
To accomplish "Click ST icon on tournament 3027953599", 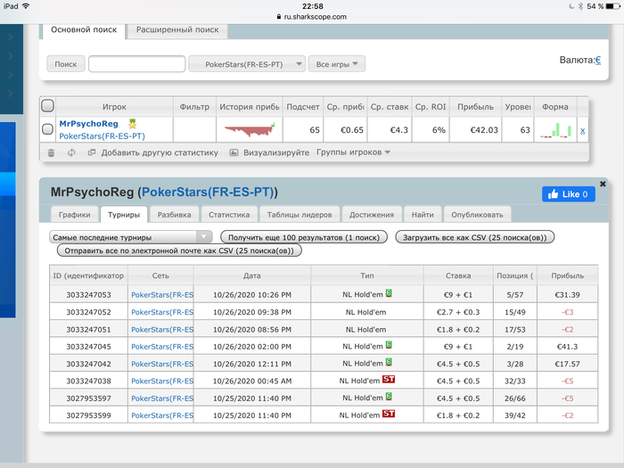I will tap(389, 414).
